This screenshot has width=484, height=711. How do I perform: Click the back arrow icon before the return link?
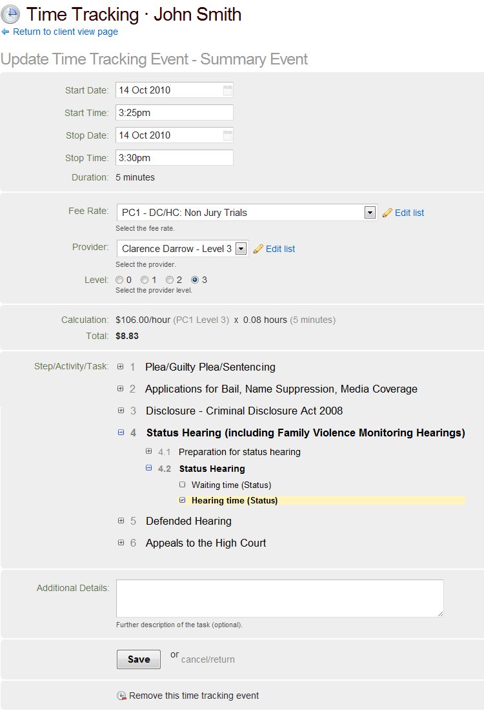6,32
